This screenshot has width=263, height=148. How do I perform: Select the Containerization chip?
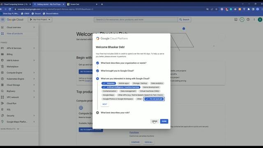pyautogui.click(x=110, y=91)
